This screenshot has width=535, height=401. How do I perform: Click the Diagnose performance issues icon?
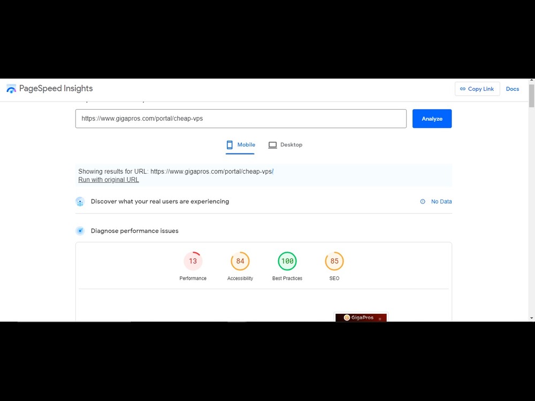(x=80, y=231)
